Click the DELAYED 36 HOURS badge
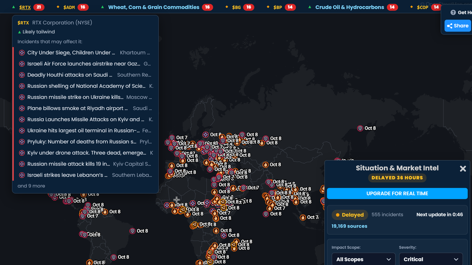472x265 pixels. tap(397, 178)
